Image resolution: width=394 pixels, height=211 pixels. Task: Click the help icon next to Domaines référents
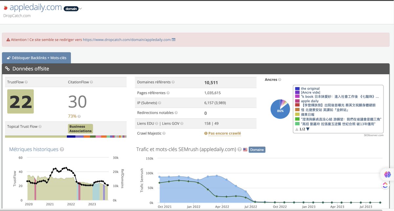pos(173,82)
